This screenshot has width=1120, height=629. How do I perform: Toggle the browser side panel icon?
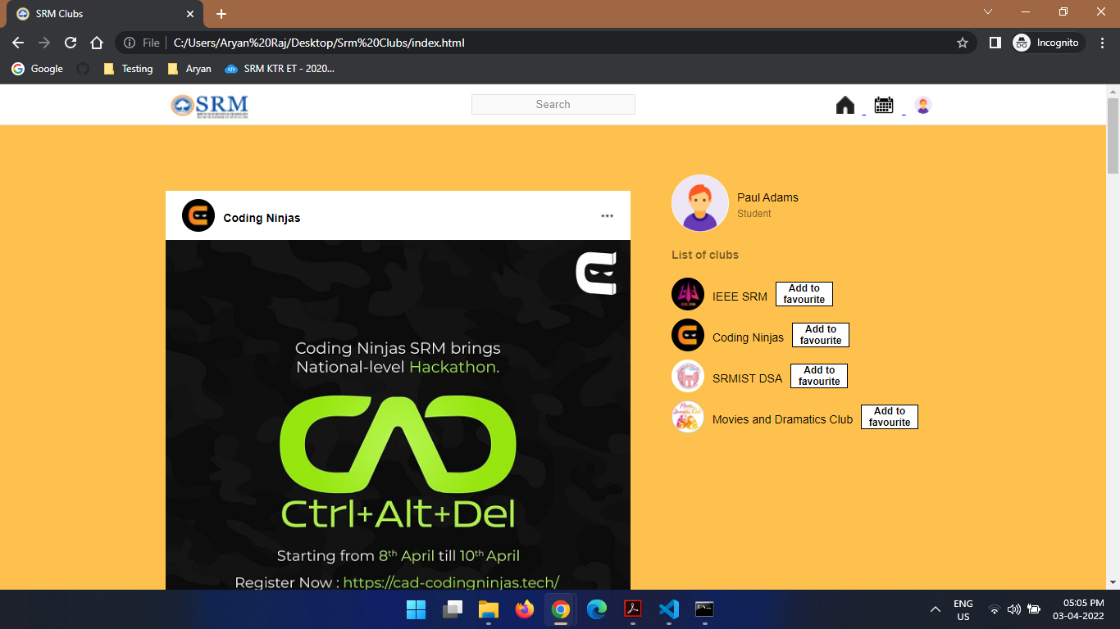click(995, 42)
